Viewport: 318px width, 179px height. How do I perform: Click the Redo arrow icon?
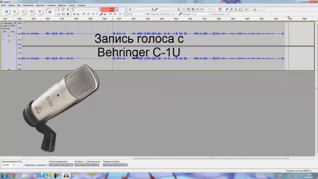pyautogui.click(x=213, y=9)
